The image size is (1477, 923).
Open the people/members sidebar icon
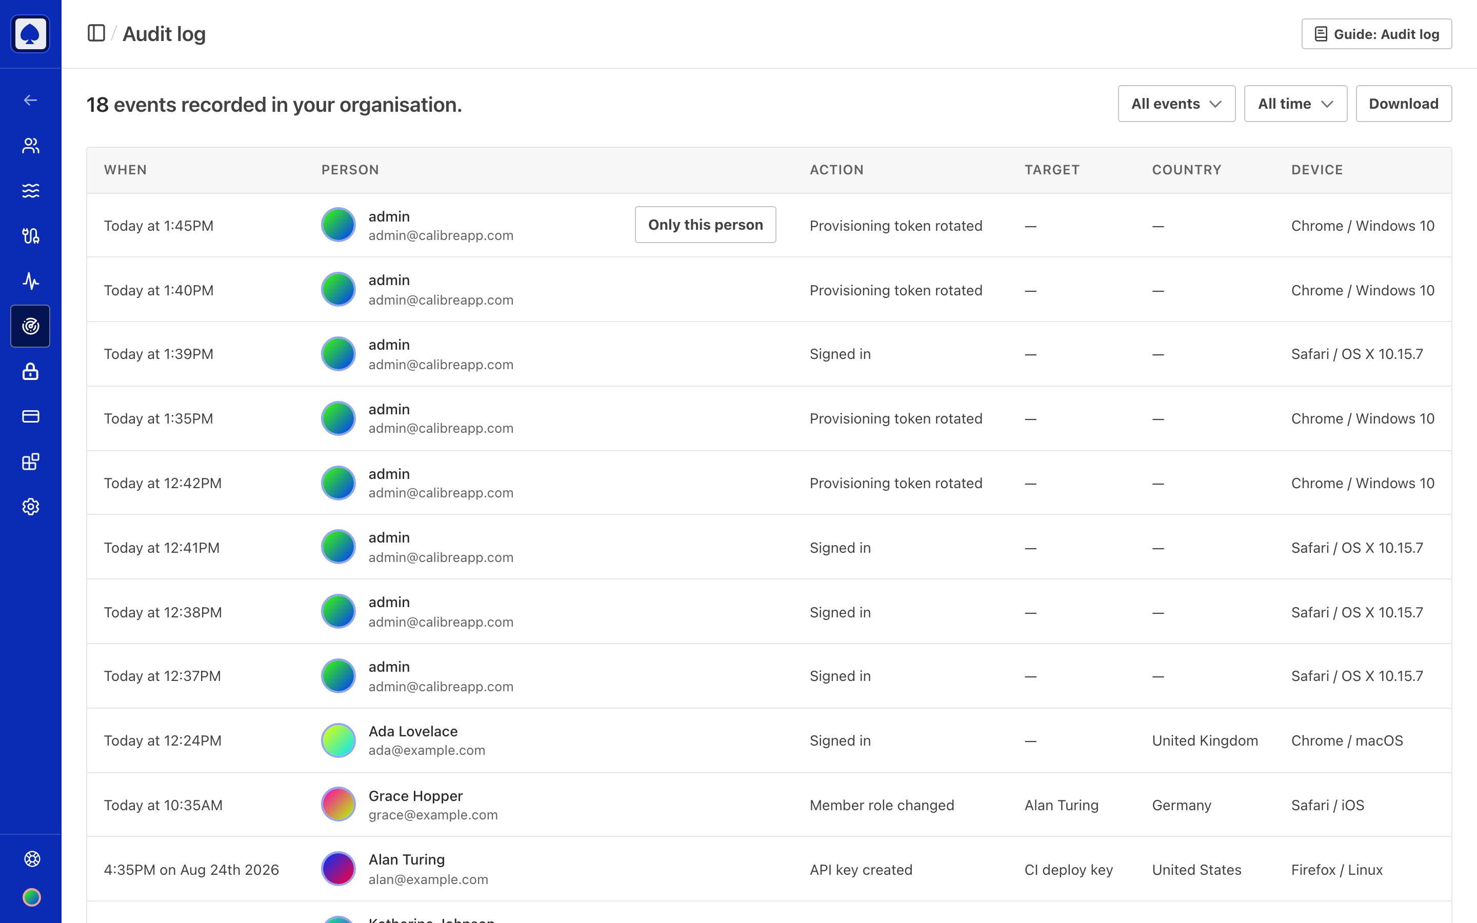[x=31, y=145]
